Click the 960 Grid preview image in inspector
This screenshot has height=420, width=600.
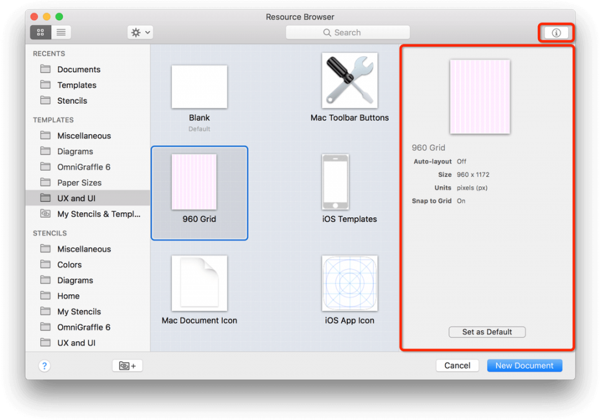pyautogui.click(x=480, y=97)
